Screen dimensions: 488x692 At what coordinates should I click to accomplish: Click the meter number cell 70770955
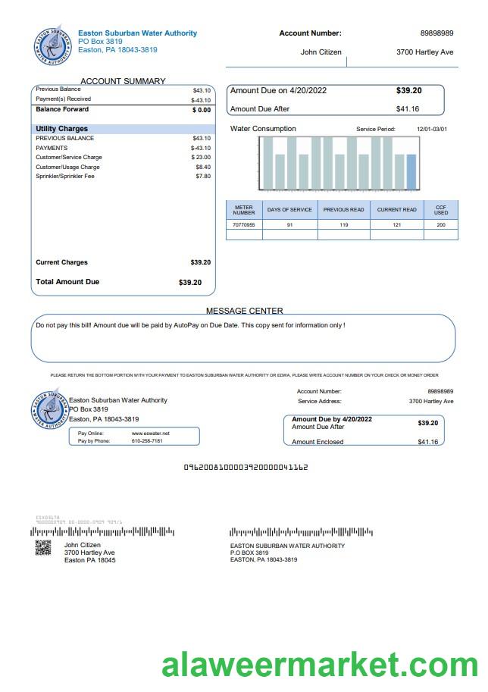coord(243,225)
